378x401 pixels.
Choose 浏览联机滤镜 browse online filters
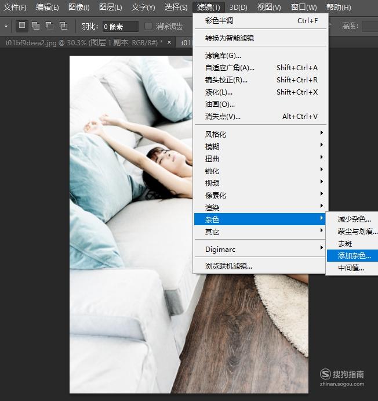coord(260,266)
